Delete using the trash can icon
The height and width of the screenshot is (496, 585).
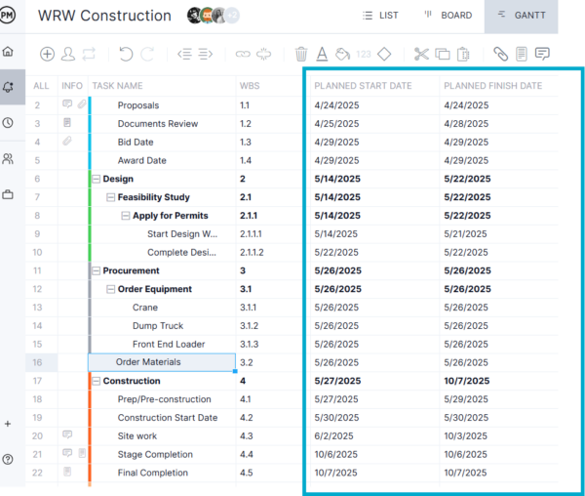pyautogui.click(x=301, y=54)
